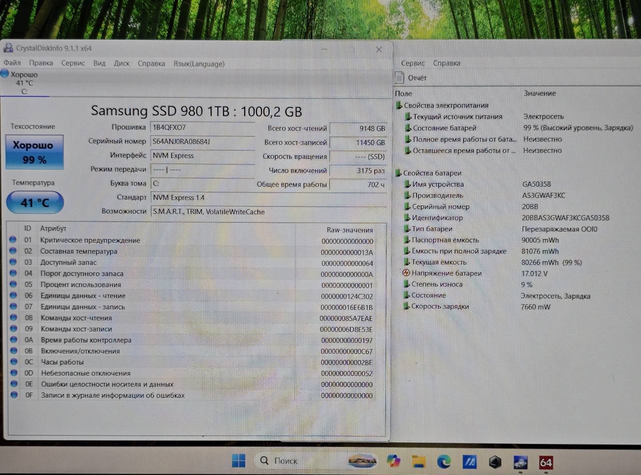Image resolution: width=641 pixels, height=475 pixels.
Task: Open the Windows Start menu
Action: coord(238,460)
